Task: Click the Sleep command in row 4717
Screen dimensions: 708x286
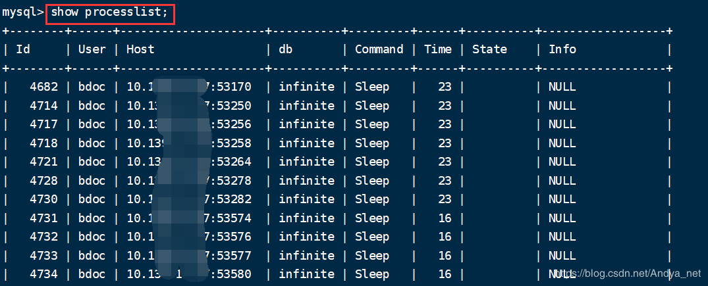Action: coord(372,124)
